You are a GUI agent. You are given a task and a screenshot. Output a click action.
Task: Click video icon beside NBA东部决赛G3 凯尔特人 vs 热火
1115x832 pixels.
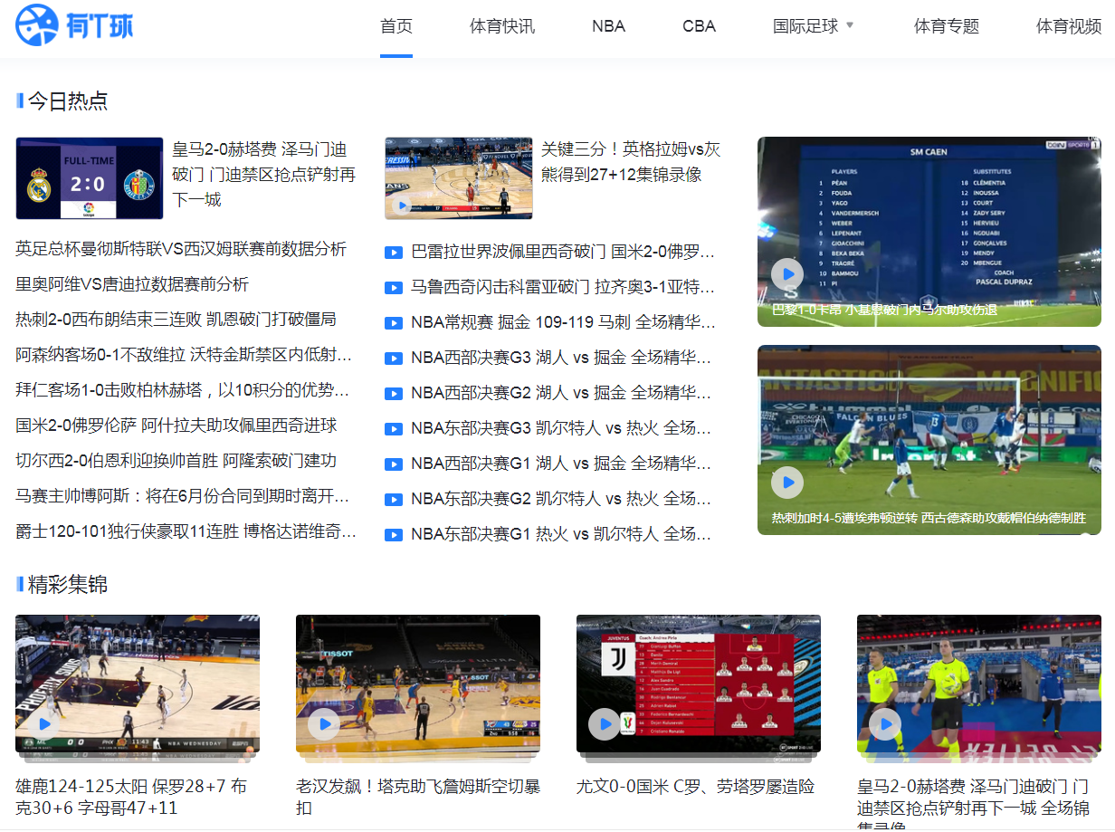394,429
